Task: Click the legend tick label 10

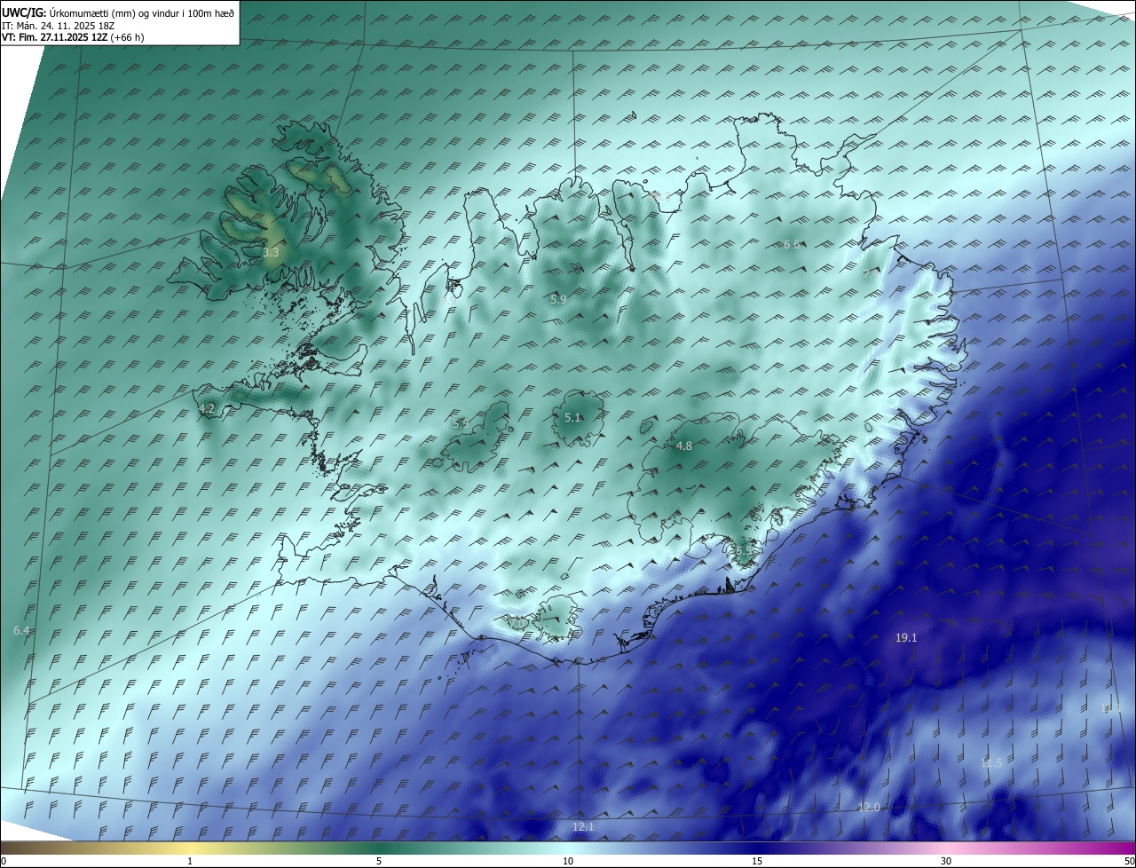Action: [x=568, y=861]
